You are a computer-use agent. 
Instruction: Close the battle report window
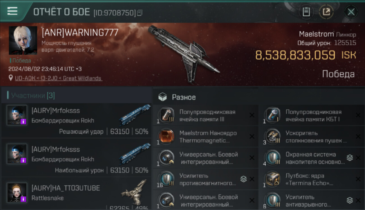click(351, 12)
